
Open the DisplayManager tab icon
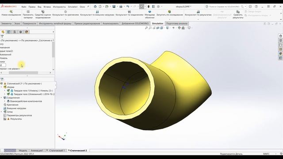click(x=27, y=32)
